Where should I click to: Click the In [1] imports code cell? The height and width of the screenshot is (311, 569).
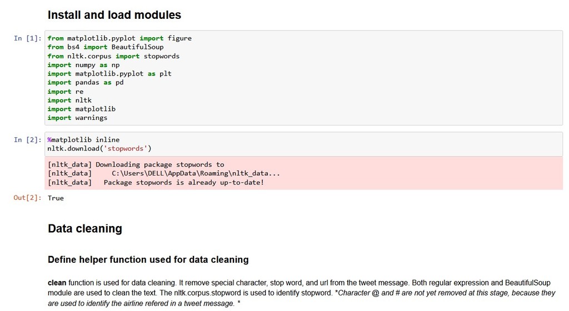tap(303, 78)
